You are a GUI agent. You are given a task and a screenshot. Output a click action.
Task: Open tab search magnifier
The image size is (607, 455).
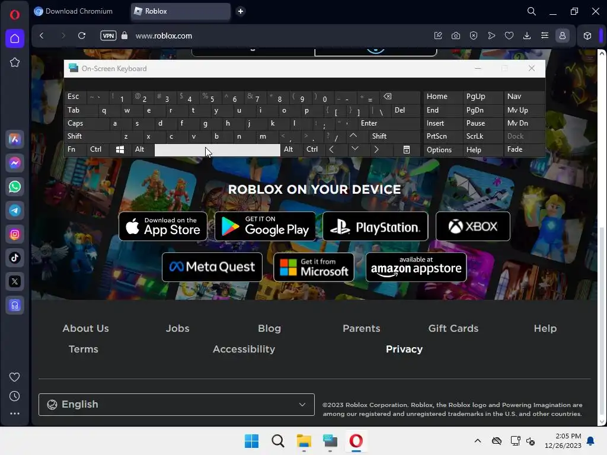tap(532, 11)
